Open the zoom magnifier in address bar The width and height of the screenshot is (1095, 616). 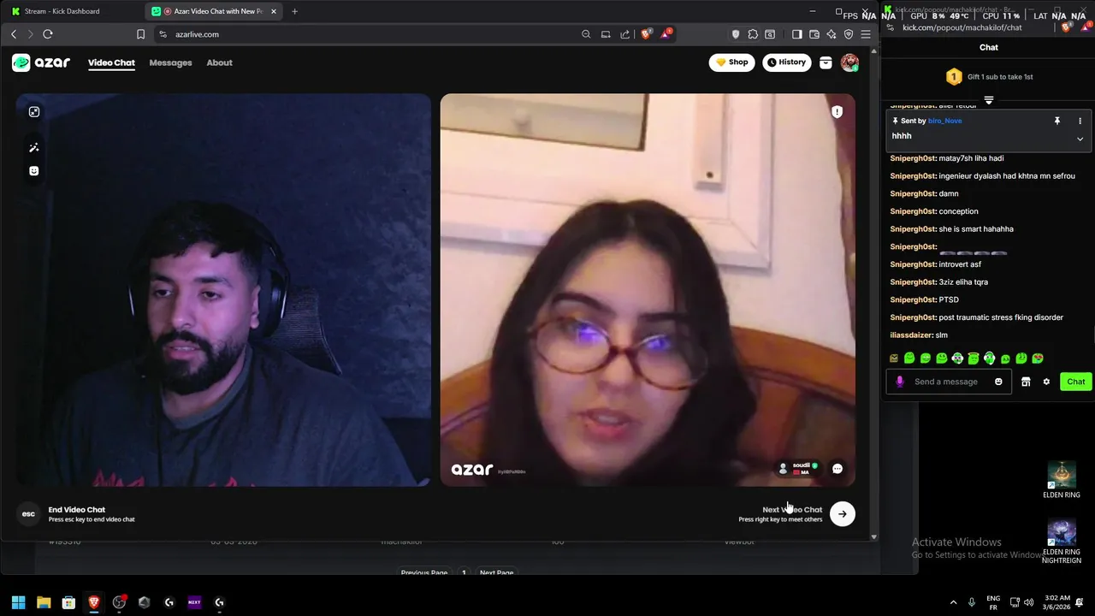click(x=586, y=34)
